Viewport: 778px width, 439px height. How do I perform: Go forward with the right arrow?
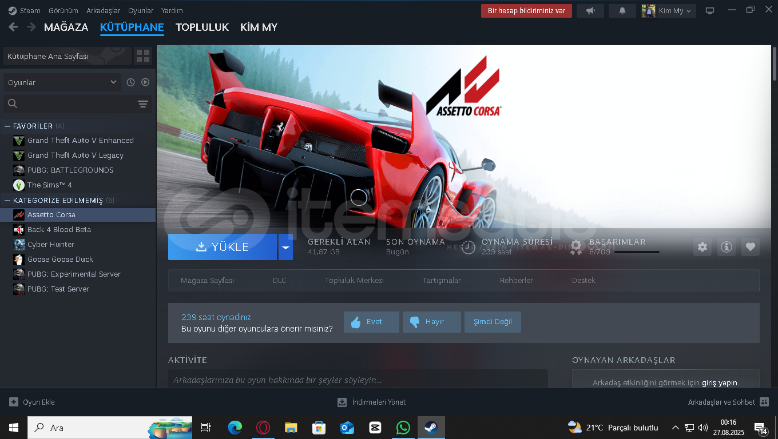[x=31, y=27]
